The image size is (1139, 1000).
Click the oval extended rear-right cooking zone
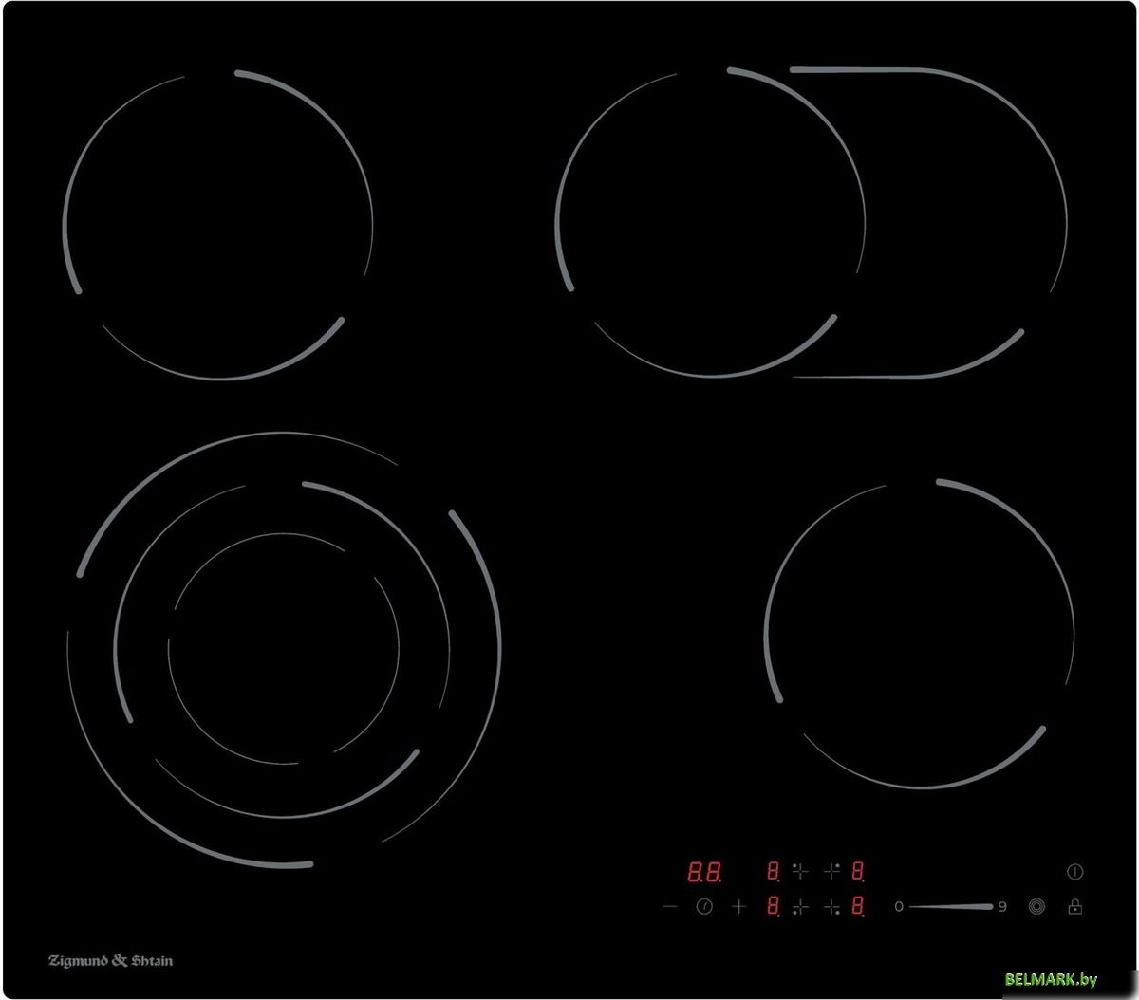[812, 223]
